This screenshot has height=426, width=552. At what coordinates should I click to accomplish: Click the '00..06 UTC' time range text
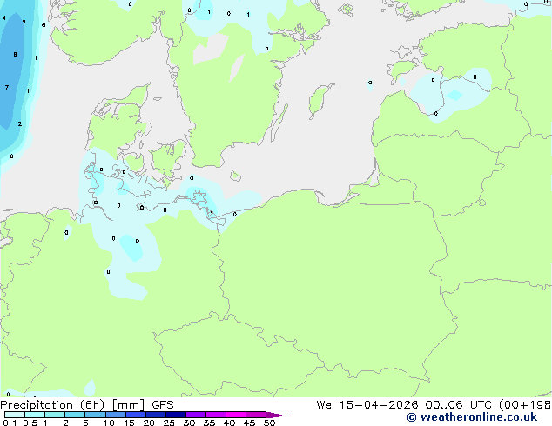458,405
